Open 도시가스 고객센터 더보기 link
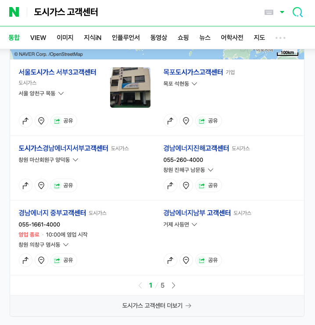This screenshot has height=325, width=315. pyautogui.click(x=157, y=306)
